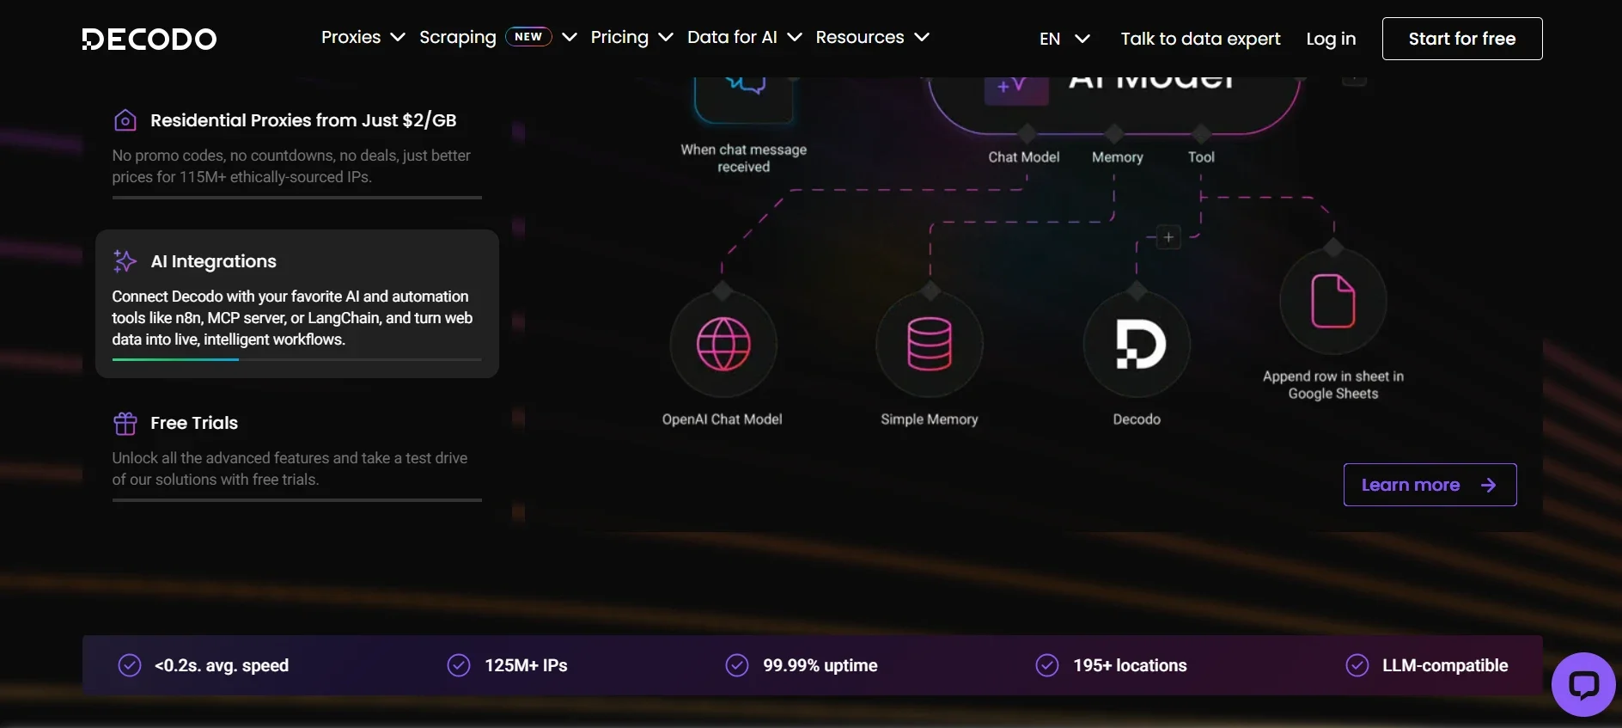Click the checkmark icon beside avg. speed
Screen dimensions: 1622x728
tap(130, 665)
